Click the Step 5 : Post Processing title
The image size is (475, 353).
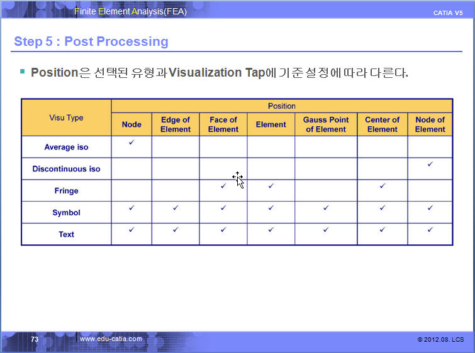(x=91, y=41)
